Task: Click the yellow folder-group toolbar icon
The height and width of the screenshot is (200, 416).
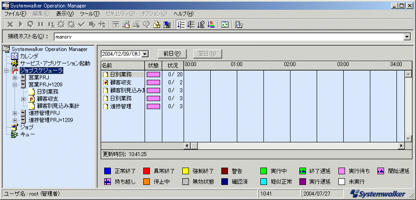Action: [x=157, y=25]
